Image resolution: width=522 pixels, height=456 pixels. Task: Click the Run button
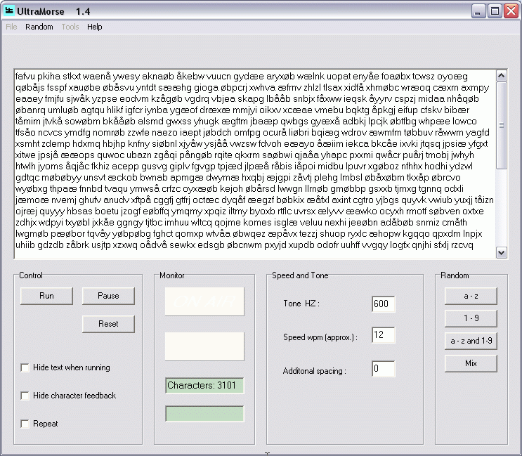[x=46, y=296]
